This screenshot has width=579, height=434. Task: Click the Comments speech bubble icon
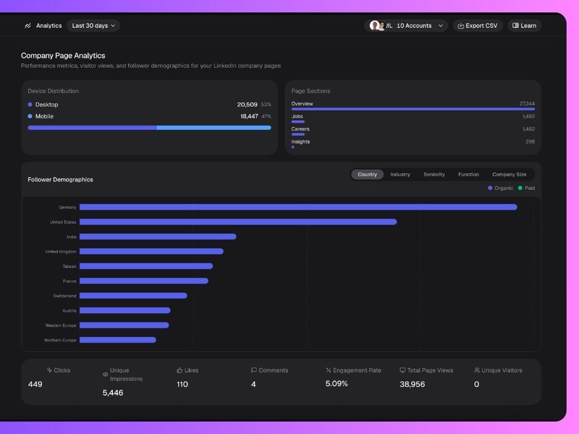254,370
